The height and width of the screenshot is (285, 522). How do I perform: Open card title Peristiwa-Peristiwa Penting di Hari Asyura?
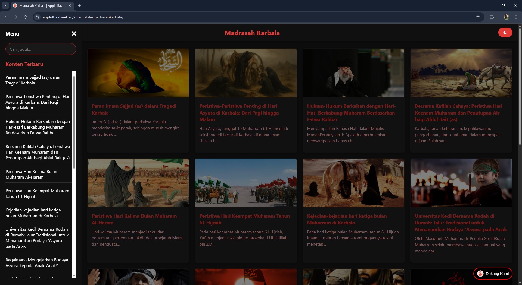click(239, 113)
